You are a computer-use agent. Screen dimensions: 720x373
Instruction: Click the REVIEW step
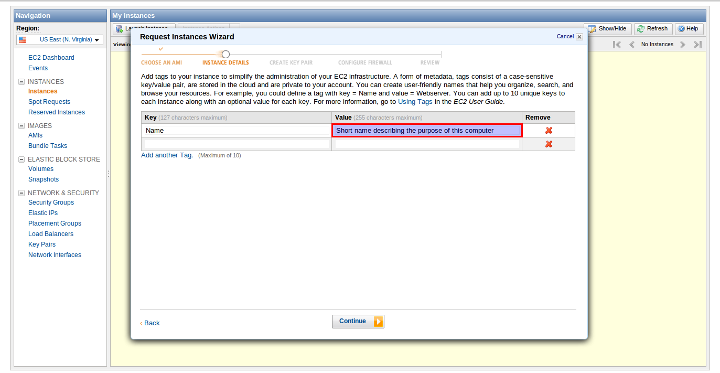tap(430, 62)
